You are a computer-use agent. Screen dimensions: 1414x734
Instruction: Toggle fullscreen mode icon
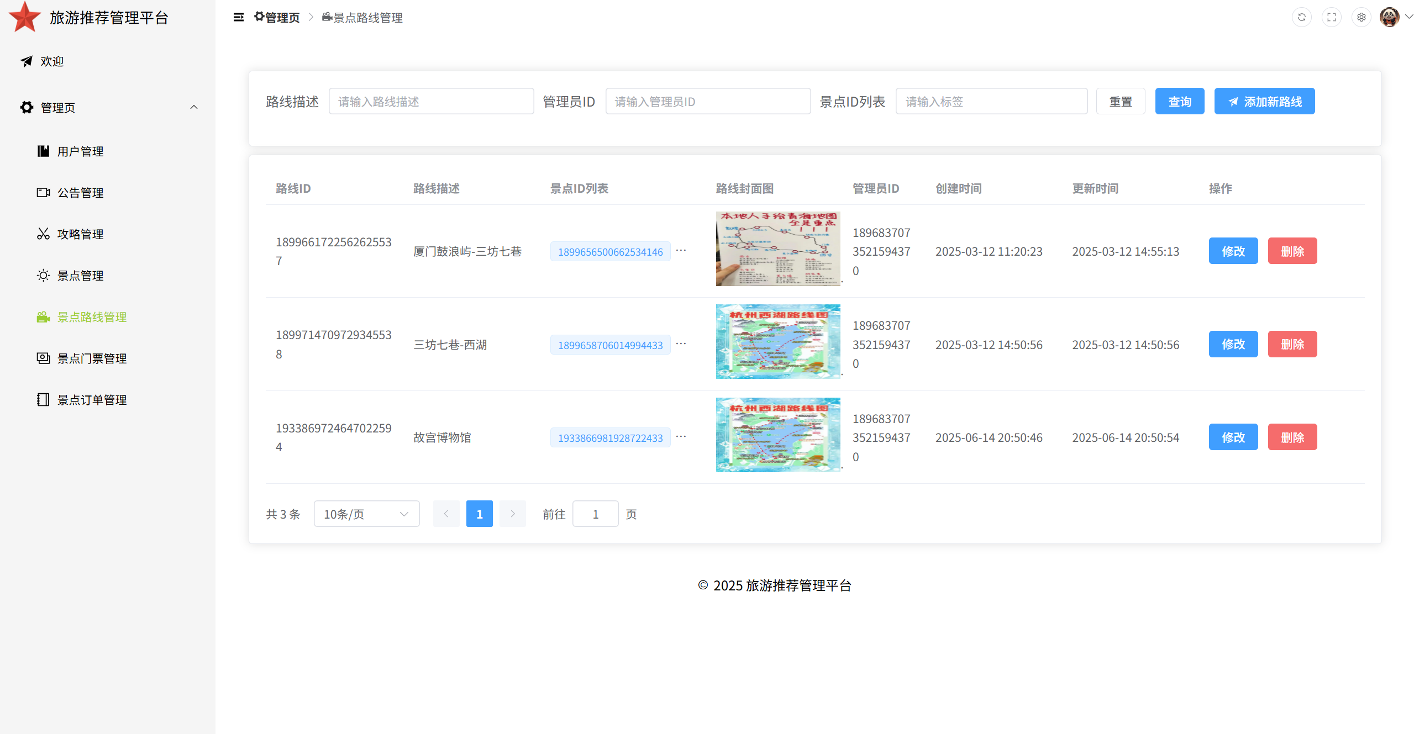[x=1331, y=17]
